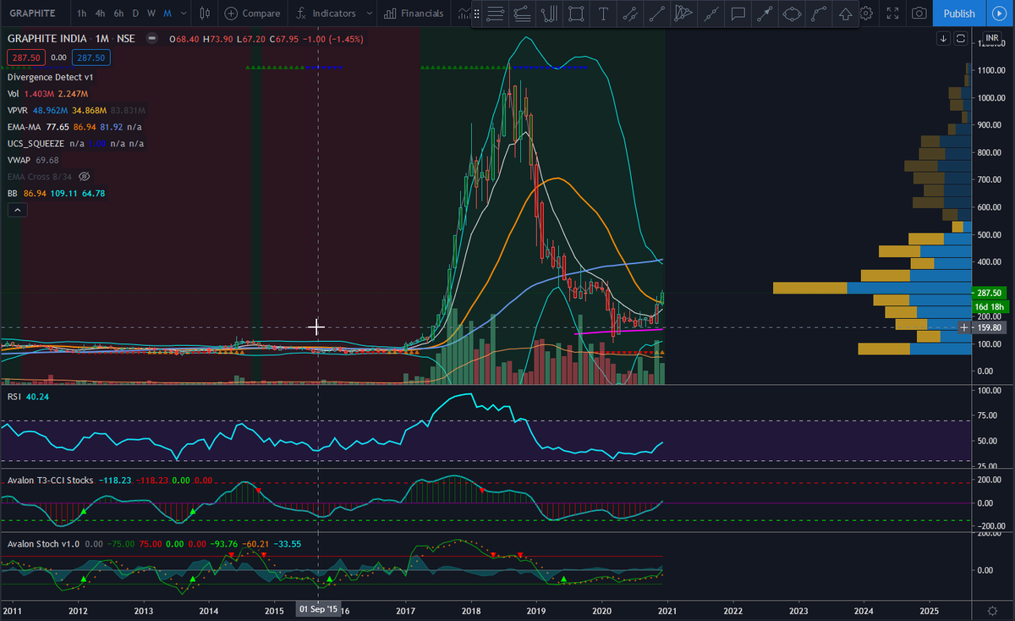
Task: Click the GRAPHITE symbol search field
Action: (x=34, y=14)
